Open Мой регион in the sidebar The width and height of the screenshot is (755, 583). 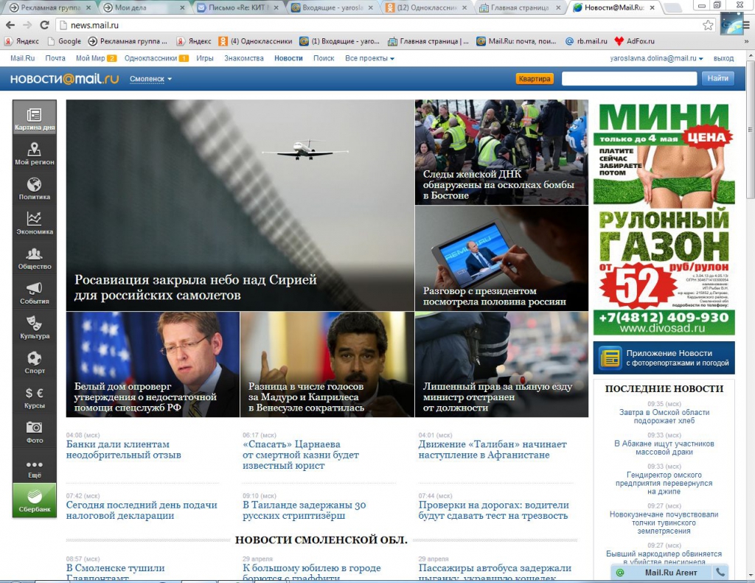click(x=34, y=153)
